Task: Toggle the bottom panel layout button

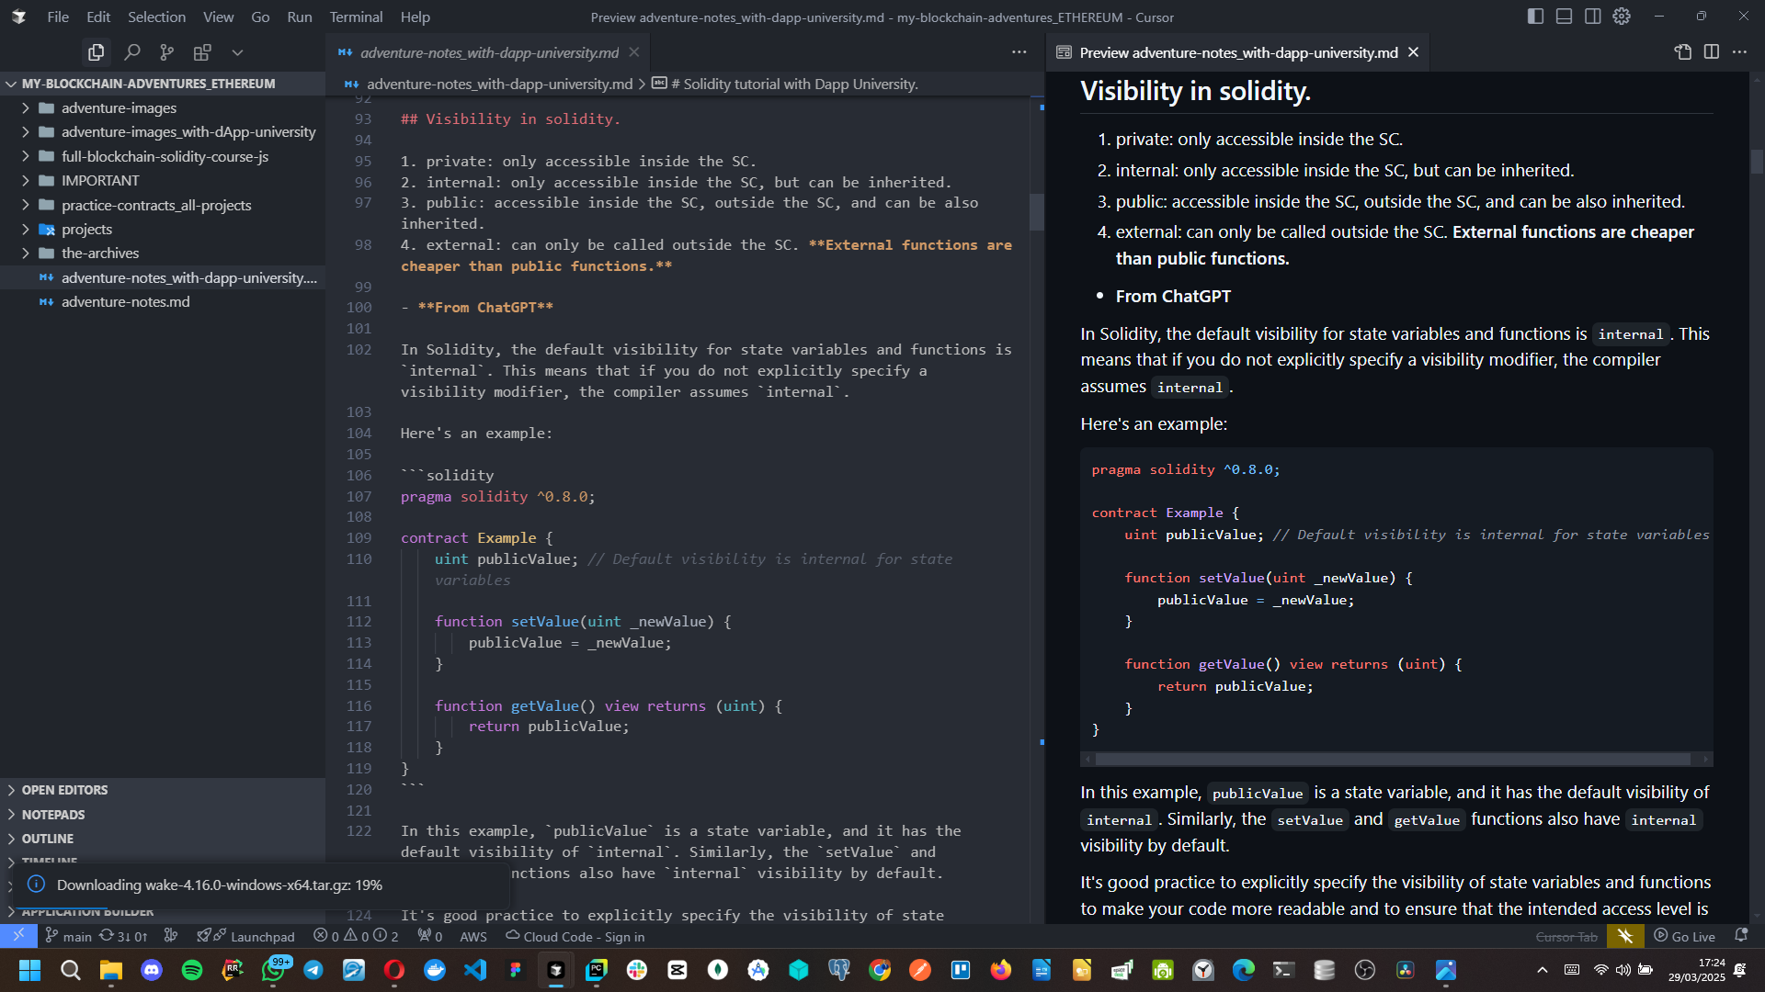Action: coord(1564,17)
